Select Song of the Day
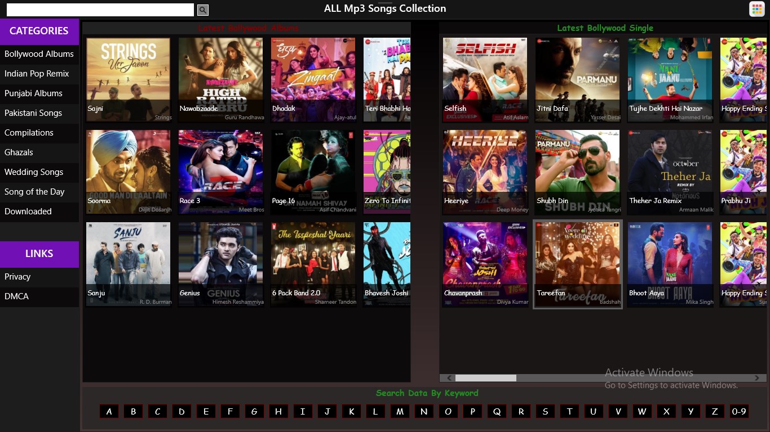Viewport: 770px width, 432px height. click(x=39, y=192)
